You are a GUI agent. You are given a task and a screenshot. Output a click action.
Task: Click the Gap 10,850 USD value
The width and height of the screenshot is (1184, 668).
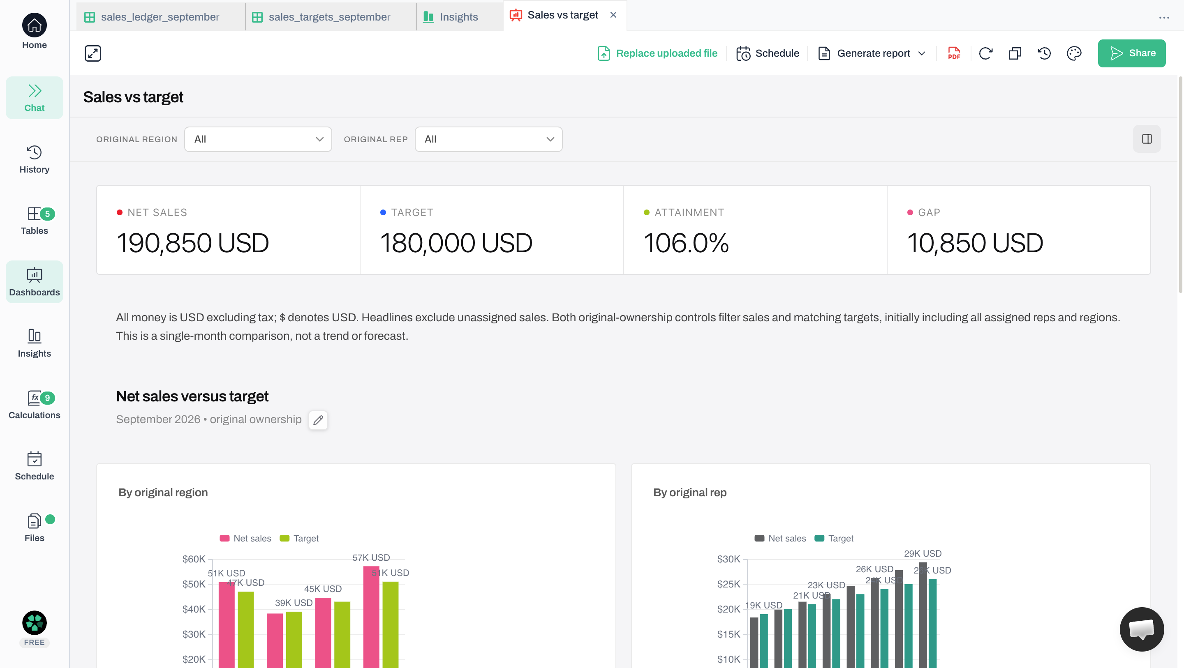(x=975, y=243)
